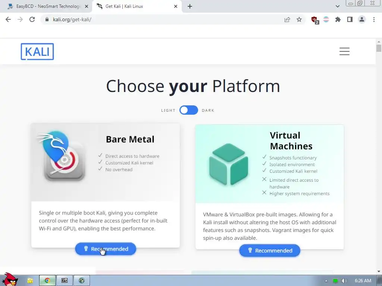Click the green network tray icon
The height and width of the screenshot is (286, 382).
pyautogui.click(x=335, y=281)
